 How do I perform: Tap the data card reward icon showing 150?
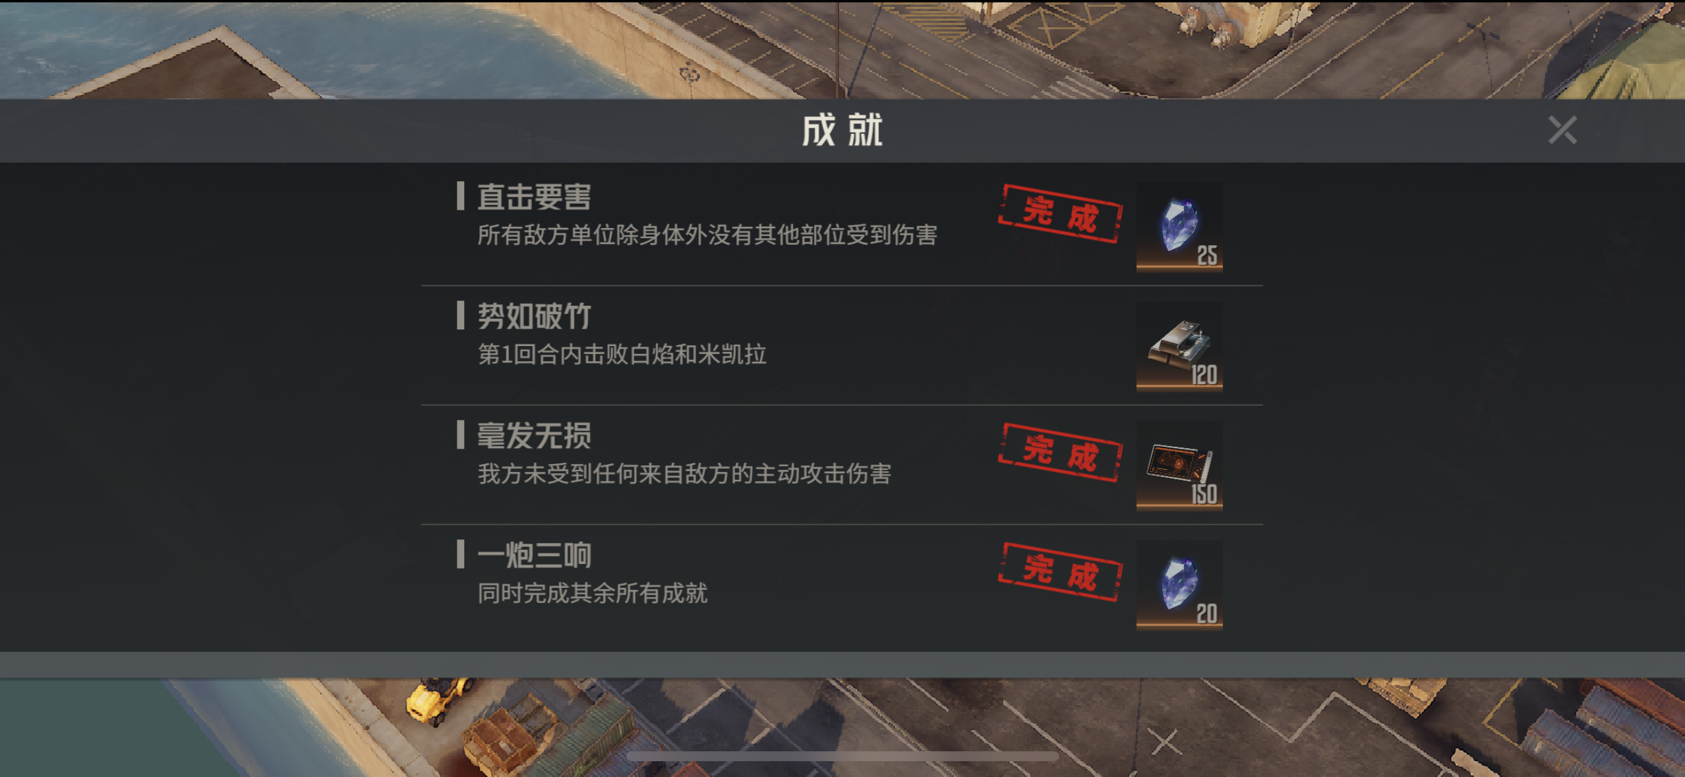coord(1179,466)
